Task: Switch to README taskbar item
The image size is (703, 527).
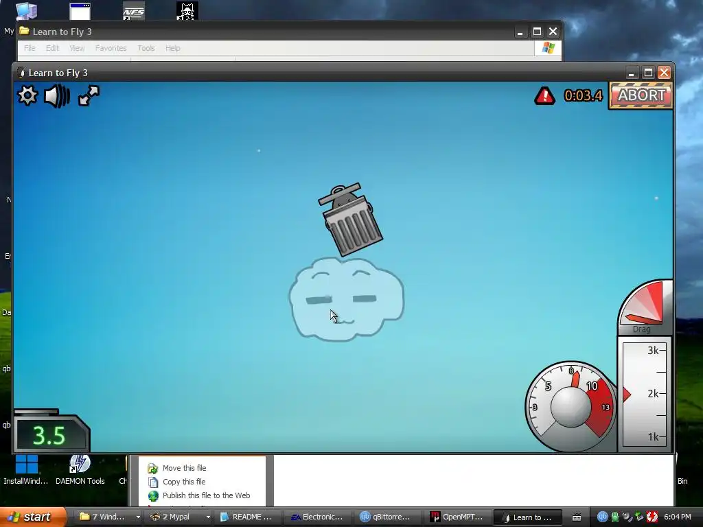Action: [247, 517]
